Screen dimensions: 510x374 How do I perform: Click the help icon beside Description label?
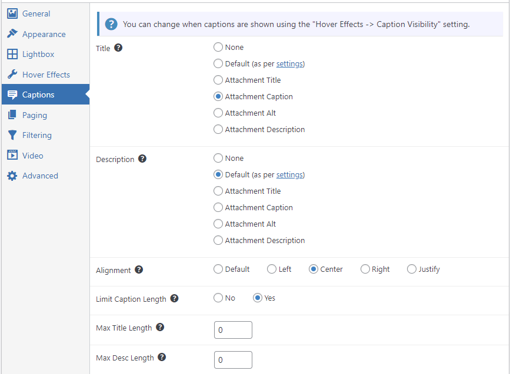pyautogui.click(x=142, y=159)
